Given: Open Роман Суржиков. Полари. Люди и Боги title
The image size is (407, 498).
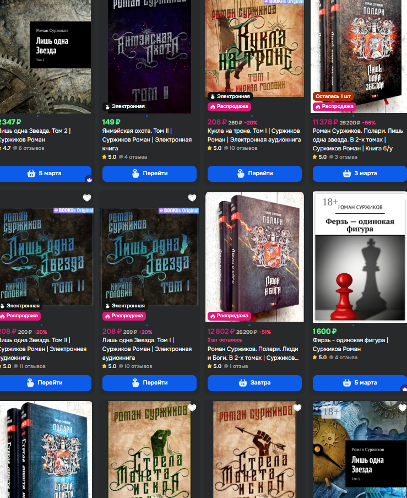Looking at the screenshot, I should 253,353.
